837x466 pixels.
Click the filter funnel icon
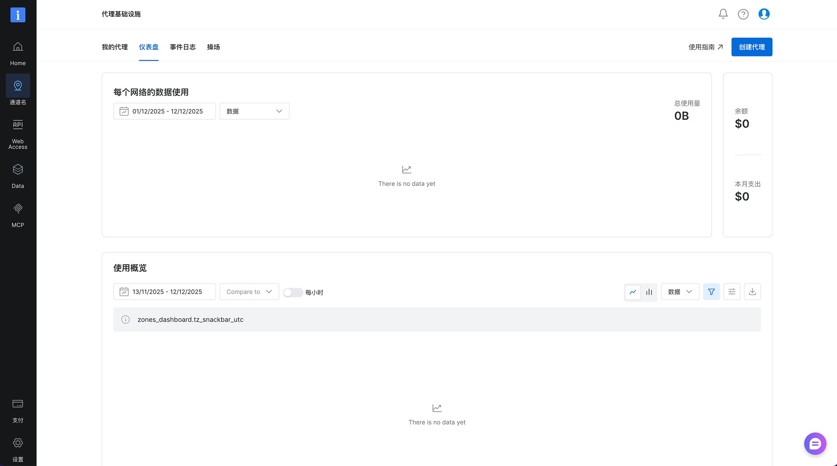pos(711,292)
